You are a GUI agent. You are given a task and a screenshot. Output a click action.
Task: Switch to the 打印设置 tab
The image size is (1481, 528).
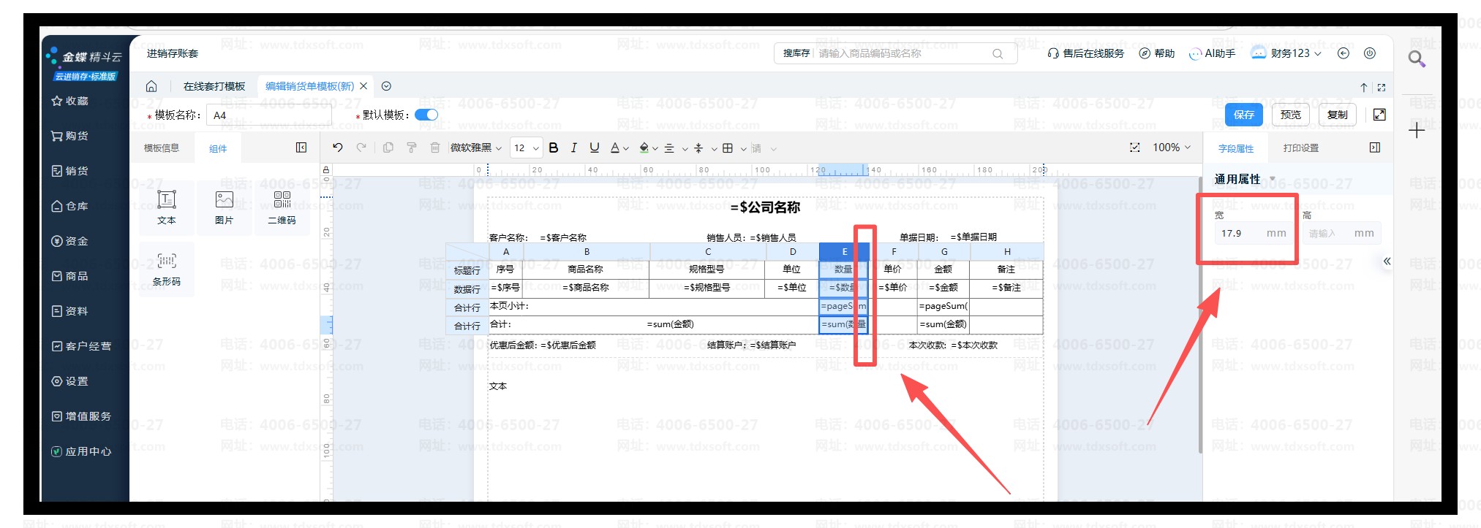(x=1300, y=148)
